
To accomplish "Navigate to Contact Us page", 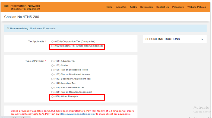I will 162,7.
